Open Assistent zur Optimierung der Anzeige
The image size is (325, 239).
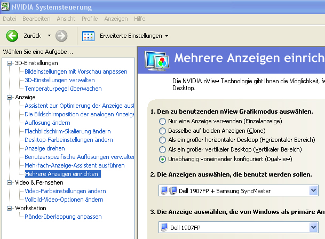click(x=80, y=106)
